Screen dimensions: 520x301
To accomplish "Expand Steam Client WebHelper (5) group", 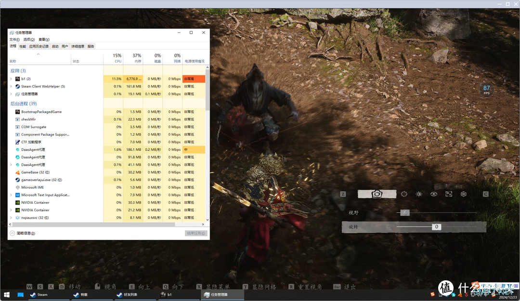I will (x=11, y=86).
